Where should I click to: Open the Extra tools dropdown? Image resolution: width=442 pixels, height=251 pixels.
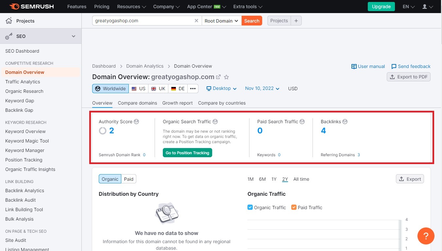(248, 7)
